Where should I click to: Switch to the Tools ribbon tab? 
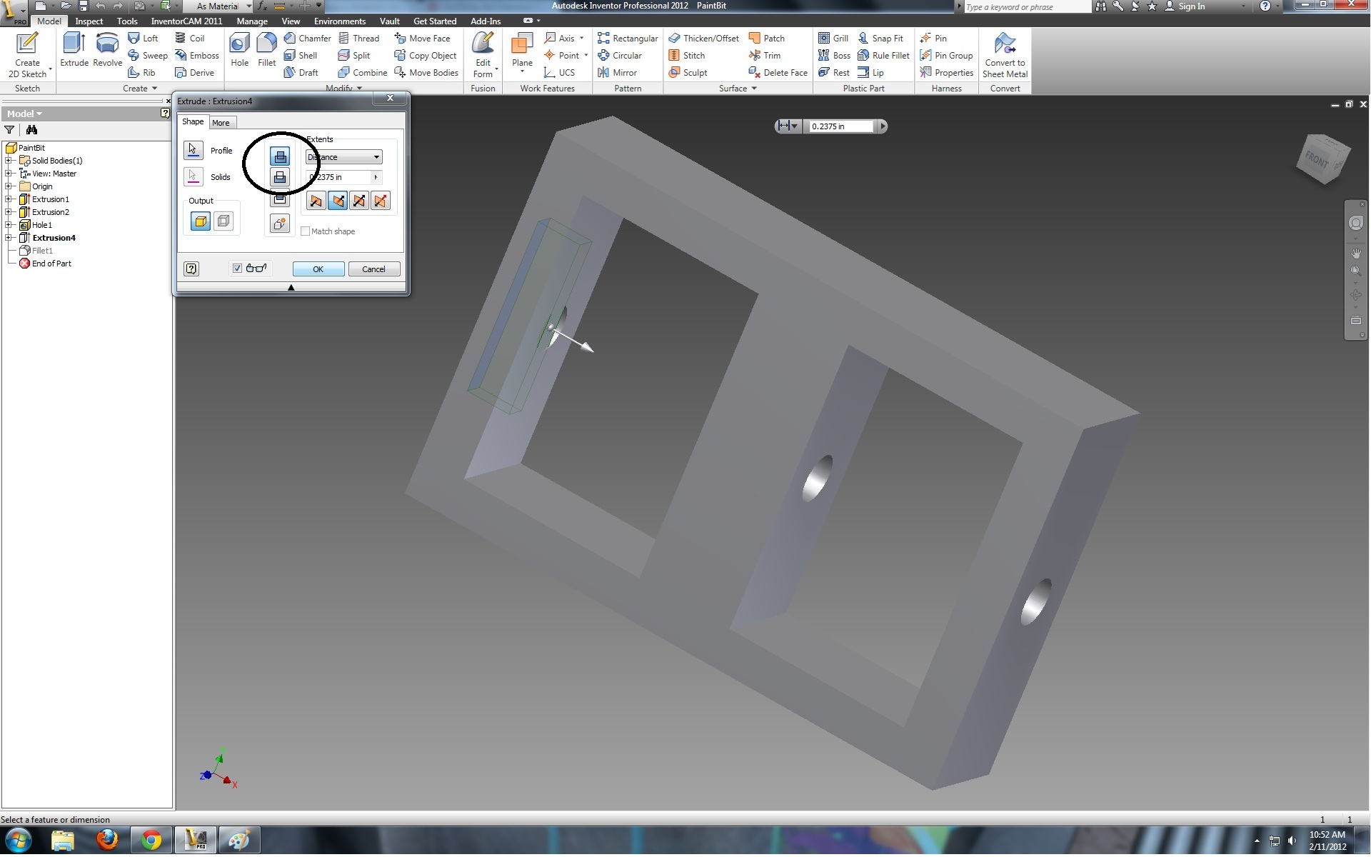[x=127, y=21]
